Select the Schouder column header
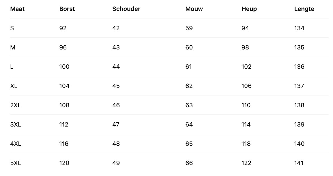The width and height of the screenshot is (333, 176). (126, 9)
